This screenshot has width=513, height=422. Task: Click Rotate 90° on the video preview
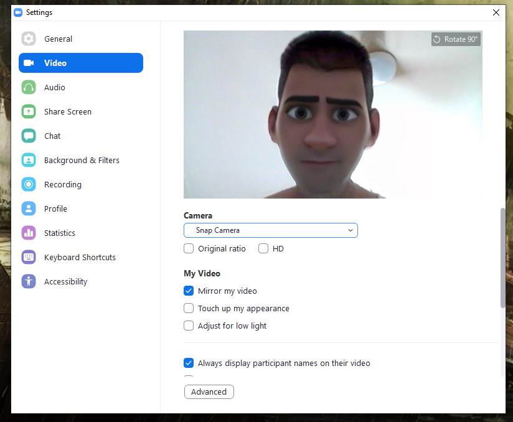click(x=455, y=39)
